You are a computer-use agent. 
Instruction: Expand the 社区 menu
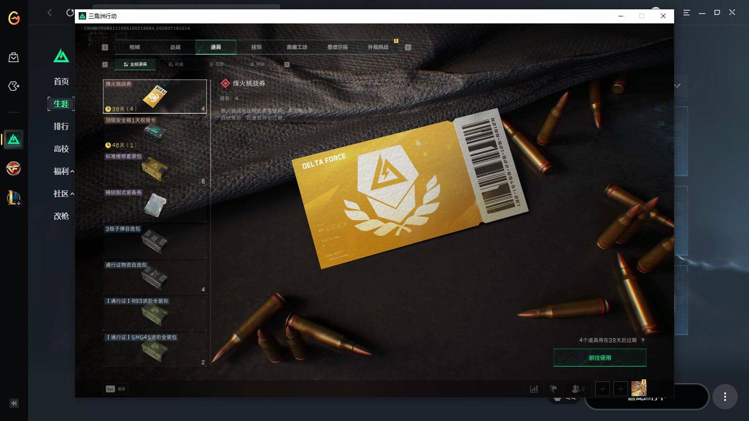click(64, 194)
